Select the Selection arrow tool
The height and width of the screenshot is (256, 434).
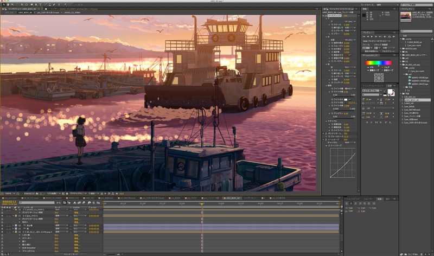[x=4, y=5]
